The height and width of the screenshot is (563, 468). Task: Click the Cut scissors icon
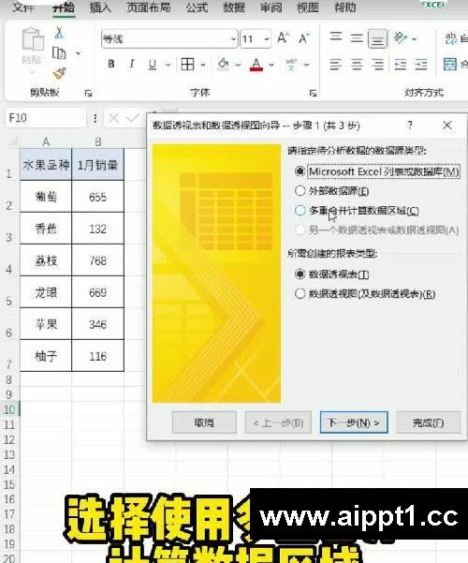59,33
